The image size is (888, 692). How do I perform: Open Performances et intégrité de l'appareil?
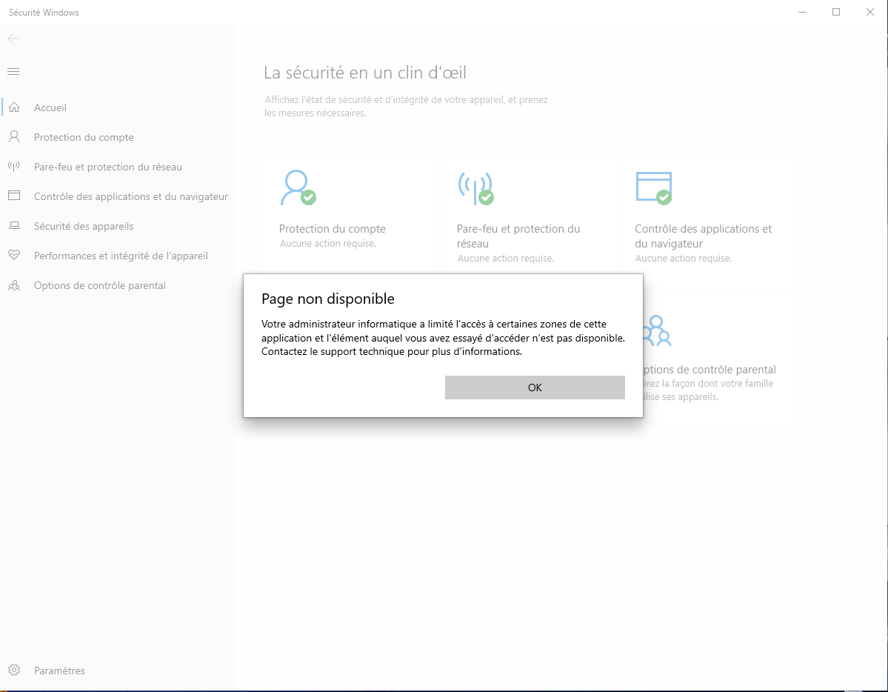[x=118, y=256]
